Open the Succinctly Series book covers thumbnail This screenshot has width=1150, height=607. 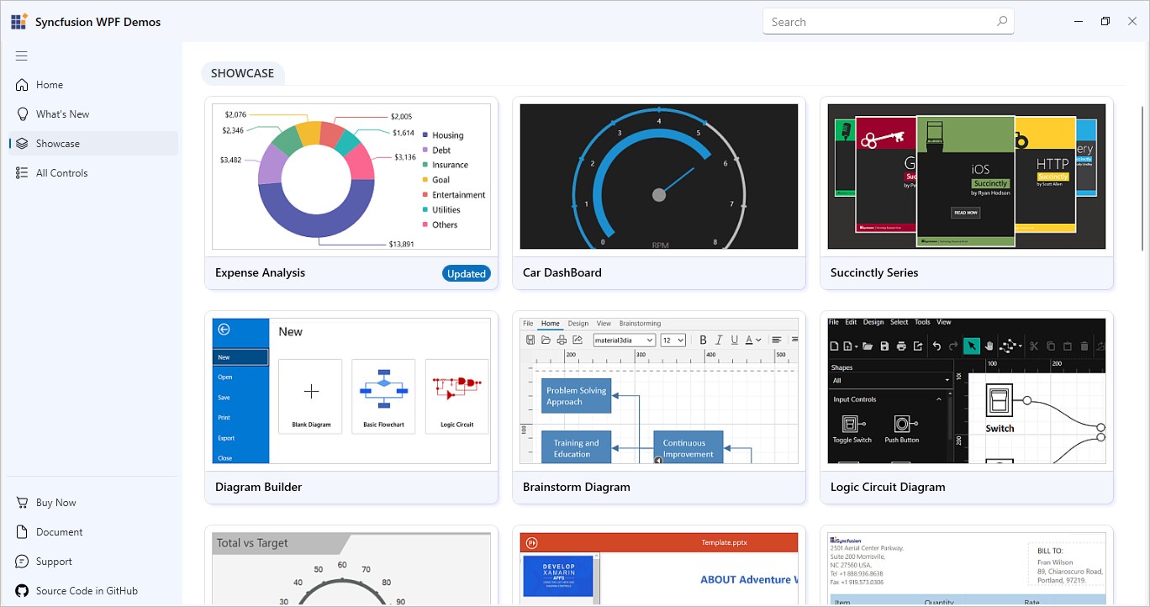point(967,177)
